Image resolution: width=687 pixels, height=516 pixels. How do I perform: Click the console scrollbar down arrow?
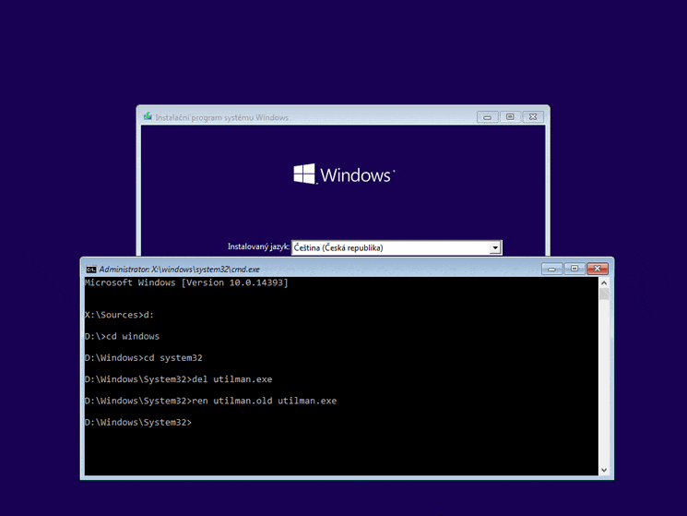(604, 471)
